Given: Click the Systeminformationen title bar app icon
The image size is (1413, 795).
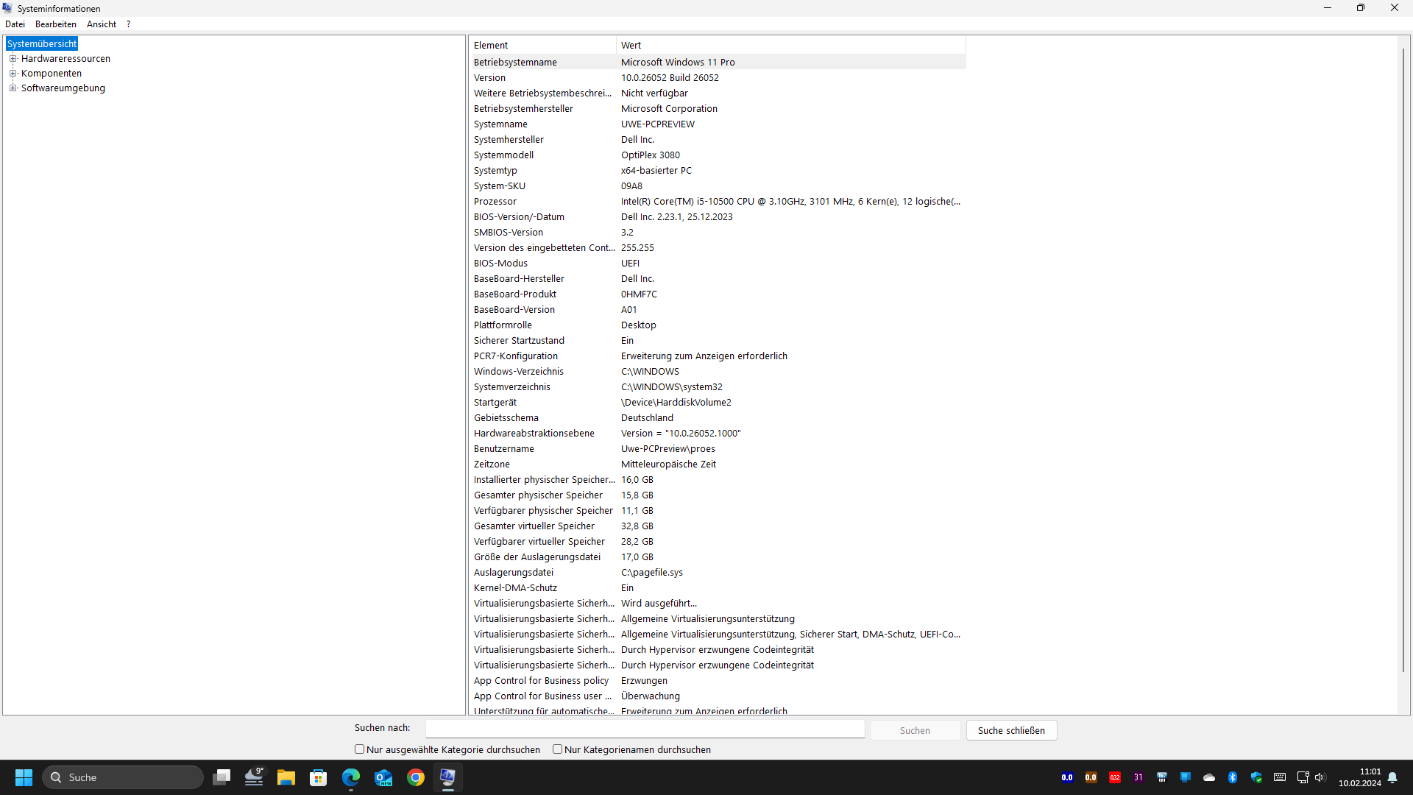Looking at the screenshot, I should click(8, 8).
